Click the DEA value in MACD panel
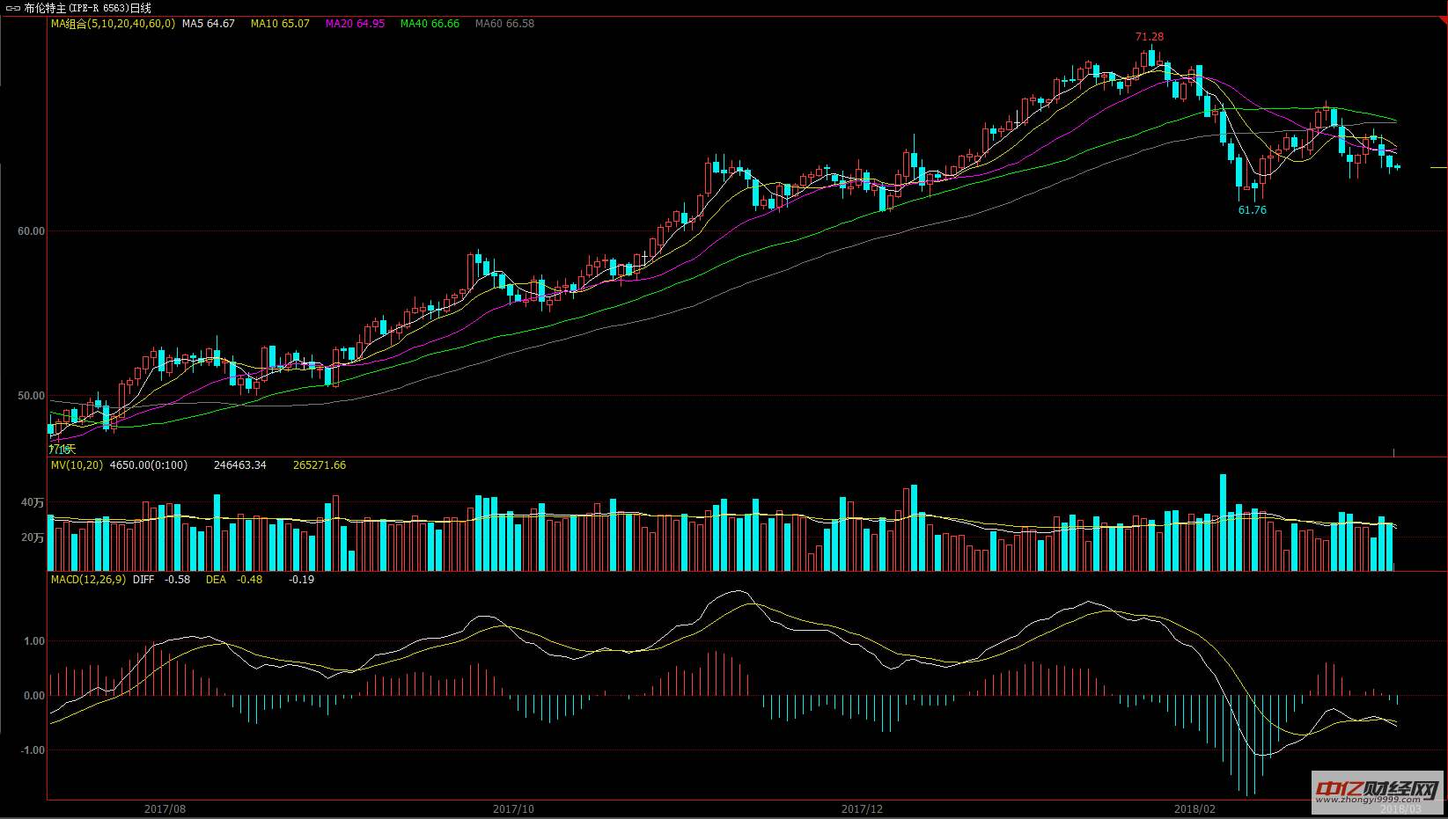This screenshot has height=819, width=1448. (234, 580)
